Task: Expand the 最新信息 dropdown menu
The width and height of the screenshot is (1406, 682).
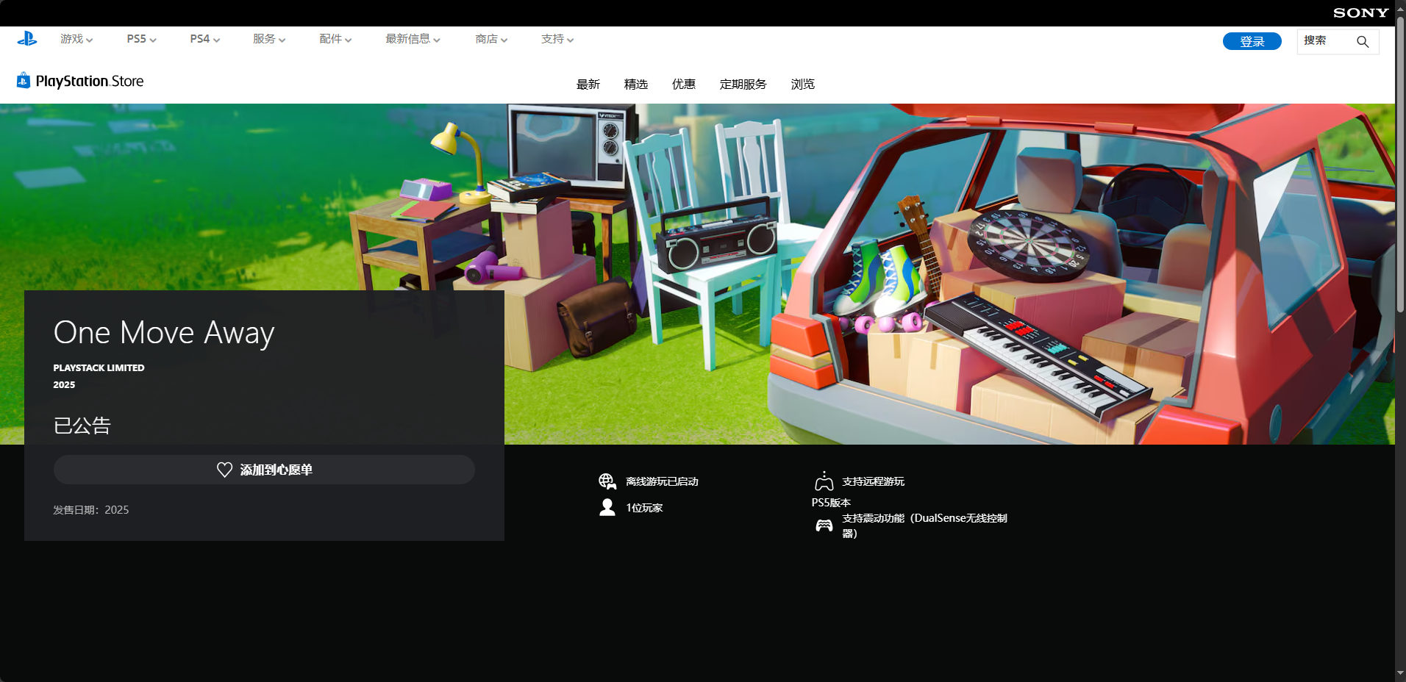Action: [413, 39]
